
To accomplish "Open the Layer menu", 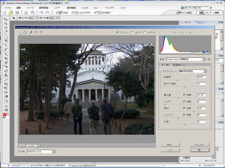I will pyautogui.click(x=58, y=7).
